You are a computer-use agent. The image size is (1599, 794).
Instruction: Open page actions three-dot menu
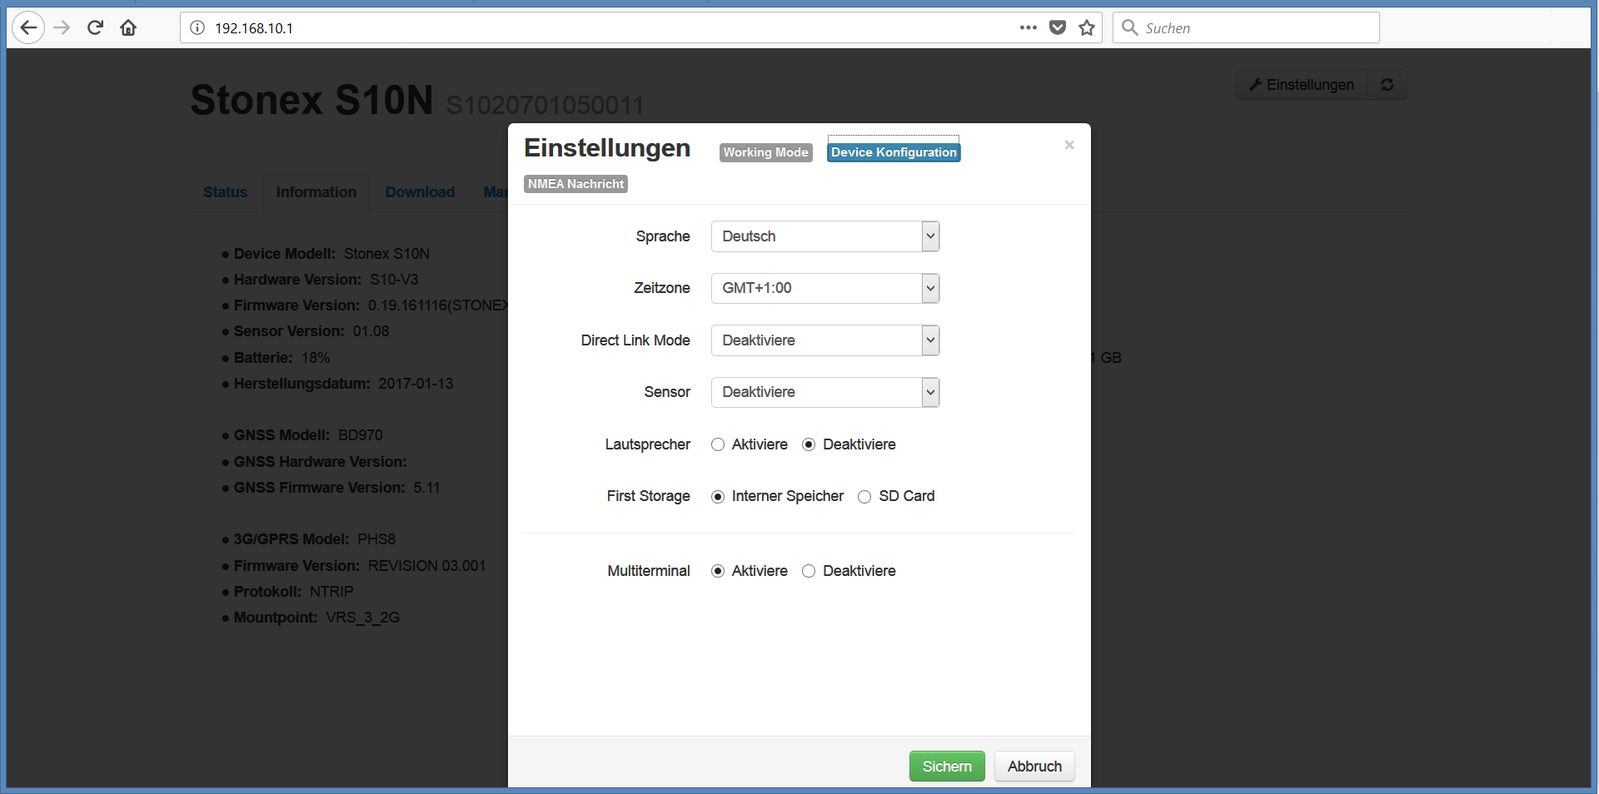pyautogui.click(x=1029, y=27)
